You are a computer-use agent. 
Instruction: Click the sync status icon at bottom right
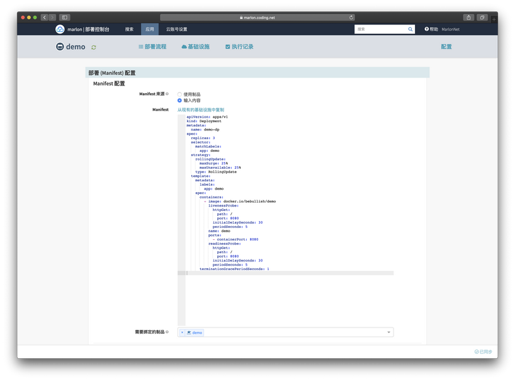(476, 352)
